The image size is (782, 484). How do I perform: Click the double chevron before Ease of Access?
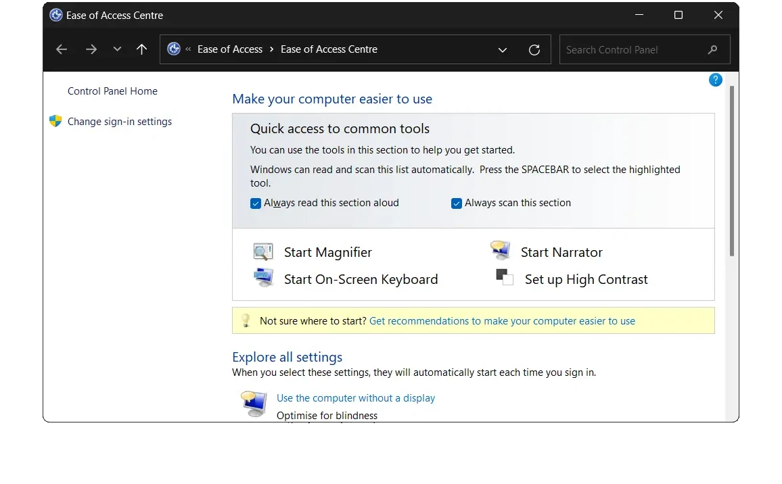click(189, 49)
